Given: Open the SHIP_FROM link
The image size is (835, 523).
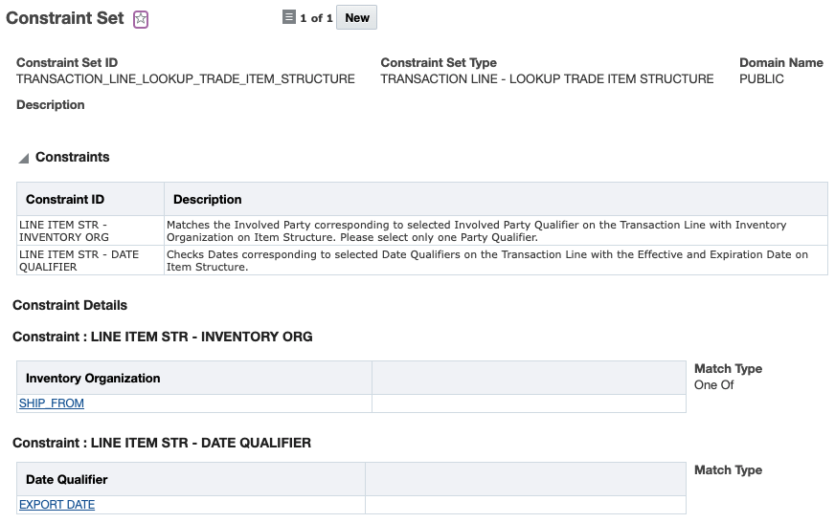Looking at the screenshot, I should (52, 403).
